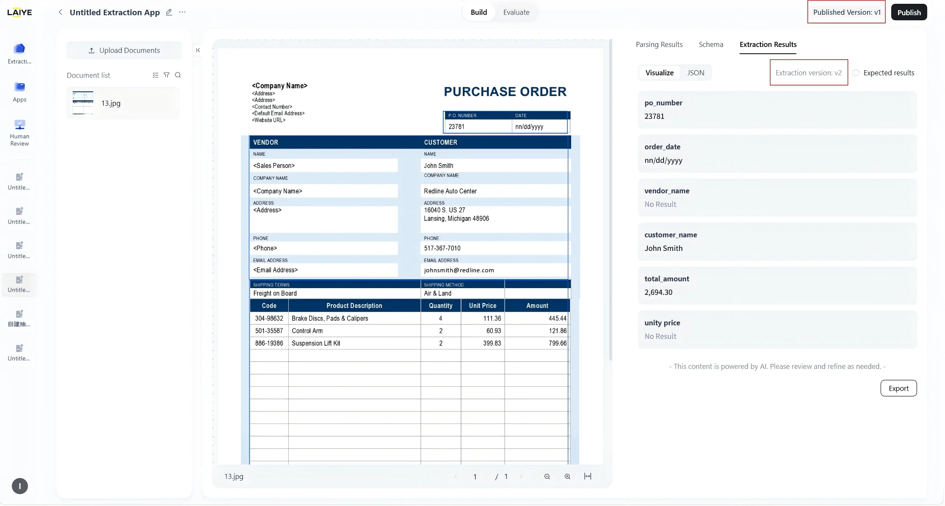Fit document to width
Image resolution: width=945 pixels, height=506 pixels.
coord(588,476)
